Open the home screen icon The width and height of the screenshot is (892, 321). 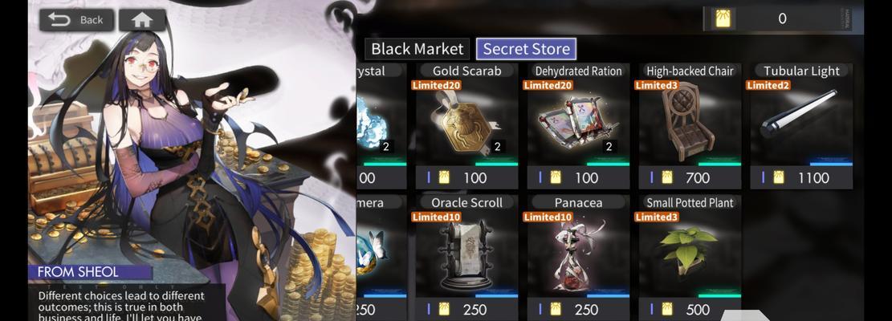pyautogui.click(x=142, y=20)
